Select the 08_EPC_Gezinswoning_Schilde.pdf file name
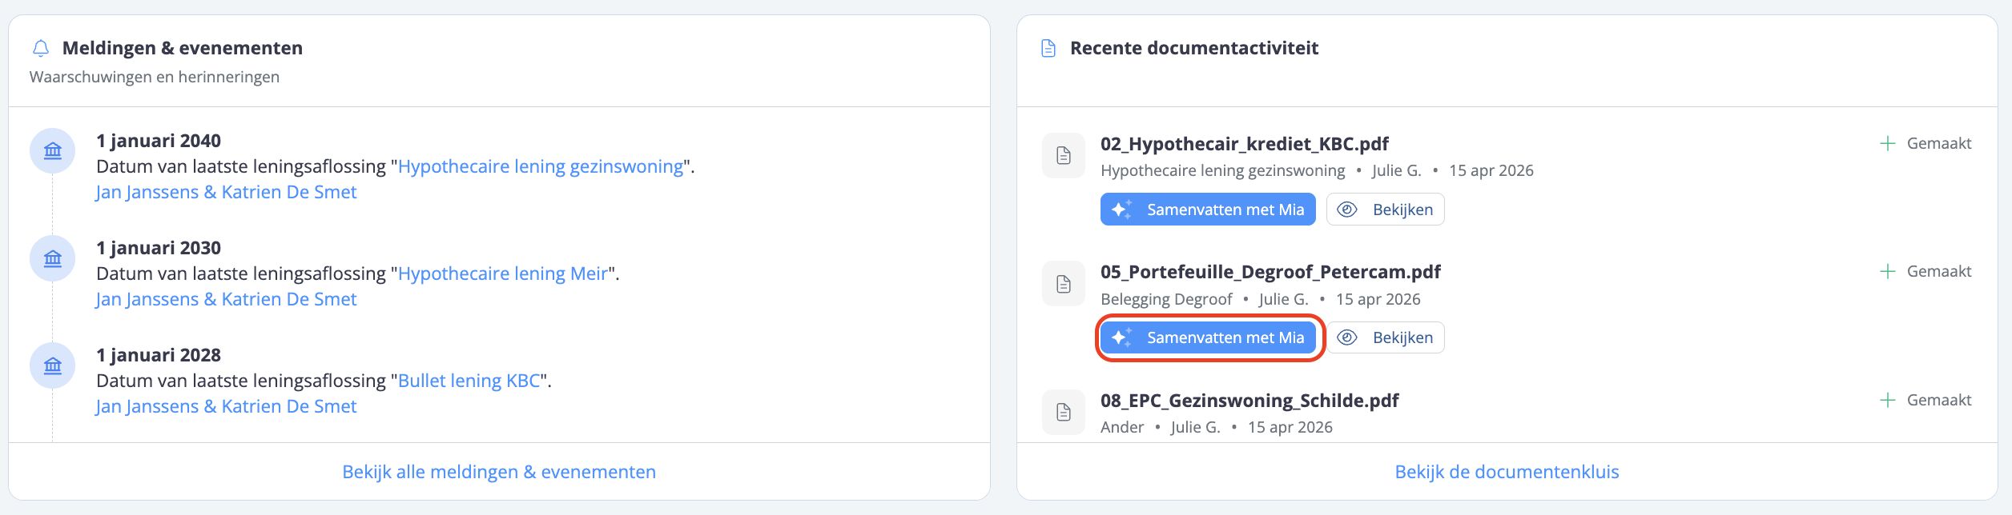 click(1249, 401)
